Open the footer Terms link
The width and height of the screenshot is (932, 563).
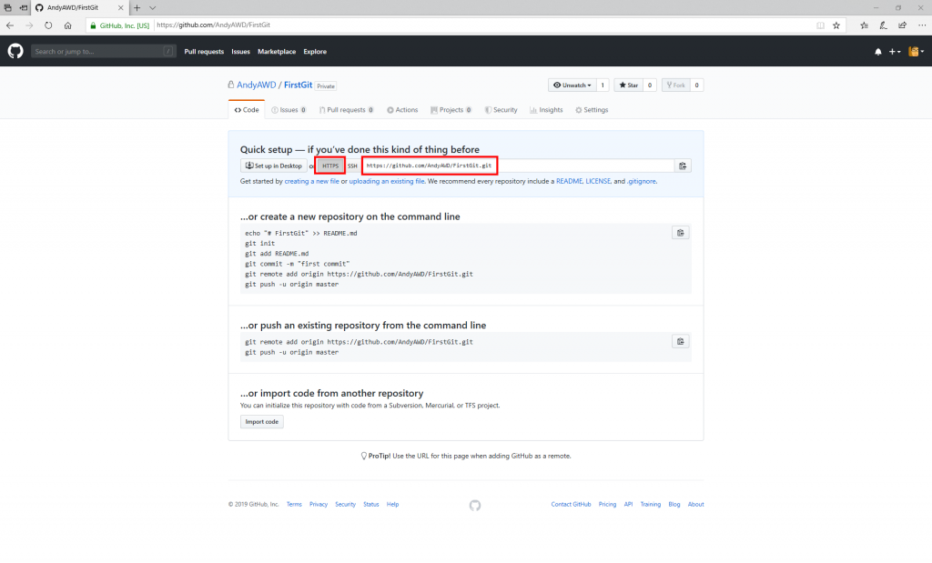point(294,504)
